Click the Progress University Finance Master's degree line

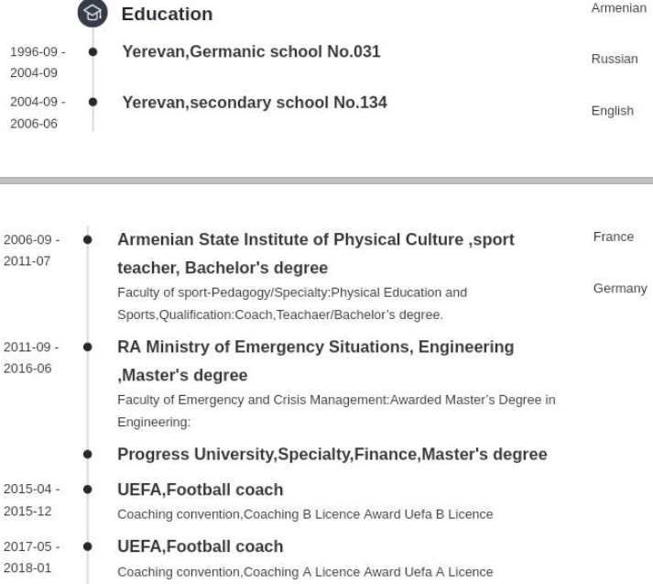click(332, 454)
